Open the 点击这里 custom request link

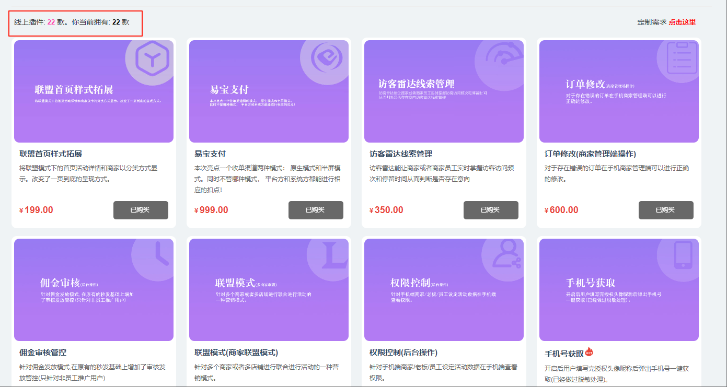click(682, 22)
